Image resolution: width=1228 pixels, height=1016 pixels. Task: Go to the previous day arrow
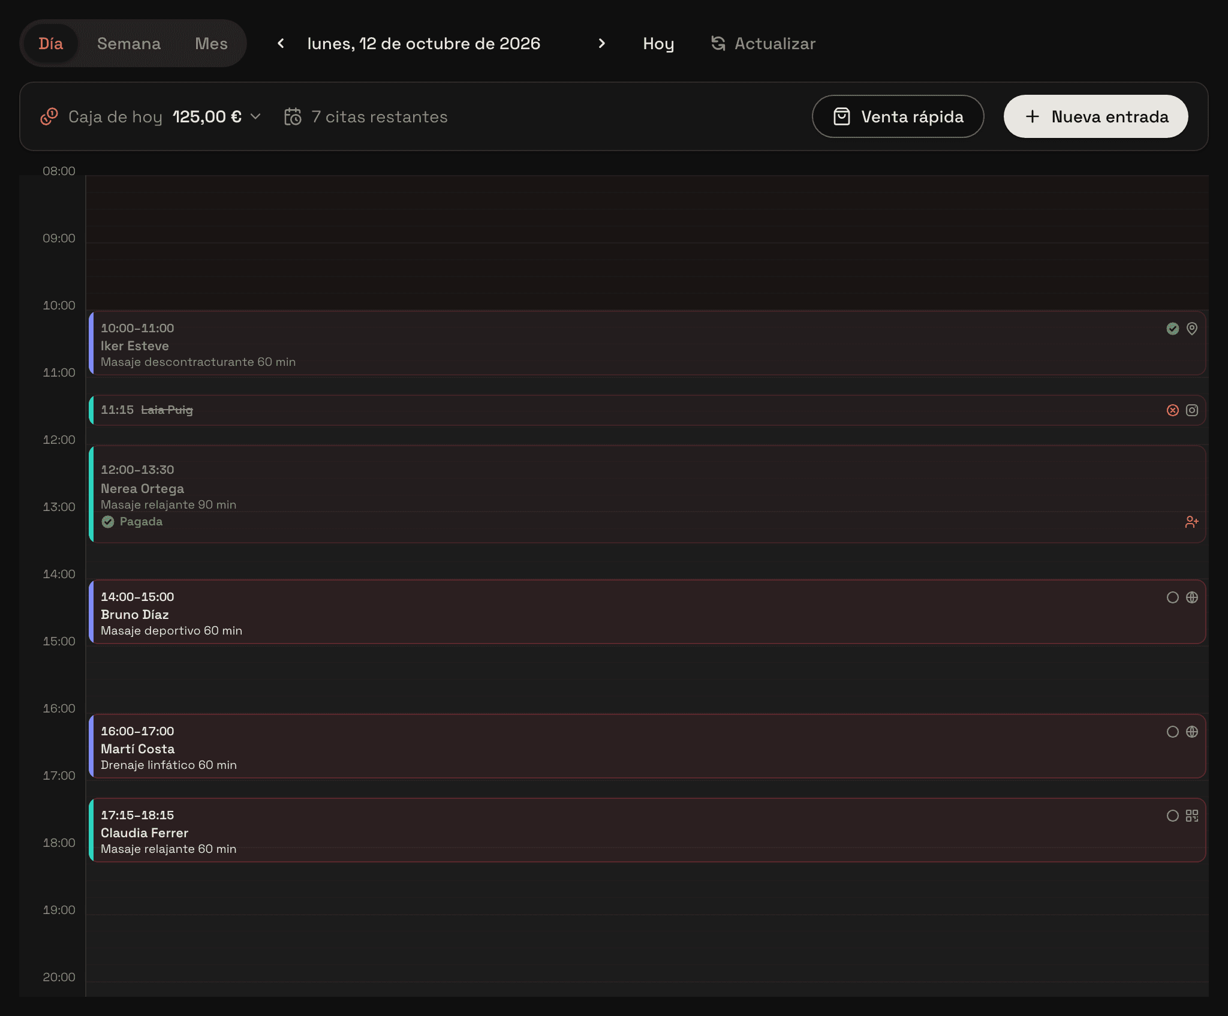pos(281,43)
